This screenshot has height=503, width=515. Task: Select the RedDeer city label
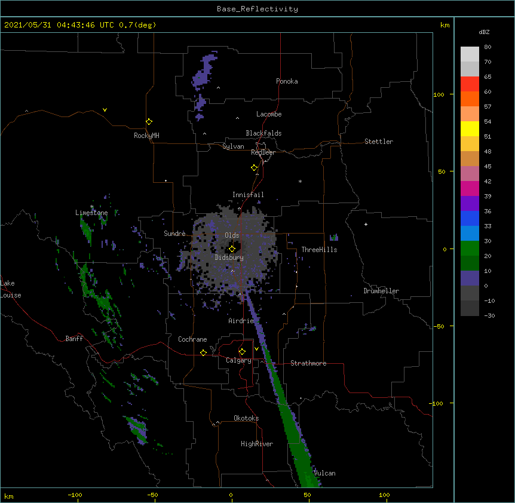pos(263,152)
